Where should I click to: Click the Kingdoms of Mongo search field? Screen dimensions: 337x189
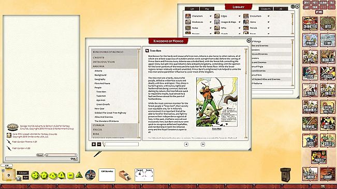[x=122, y=144]
